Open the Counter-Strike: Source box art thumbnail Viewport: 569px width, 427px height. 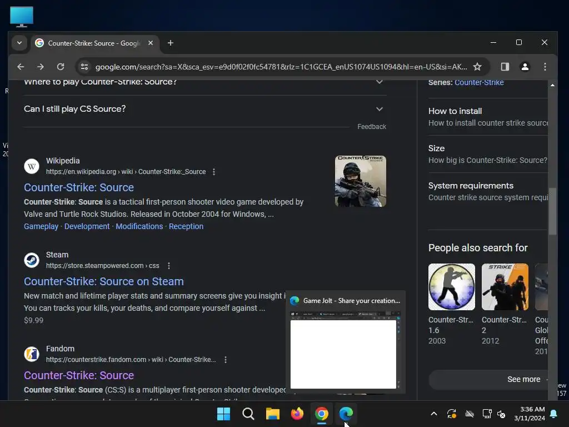click(x=360, y=181)
